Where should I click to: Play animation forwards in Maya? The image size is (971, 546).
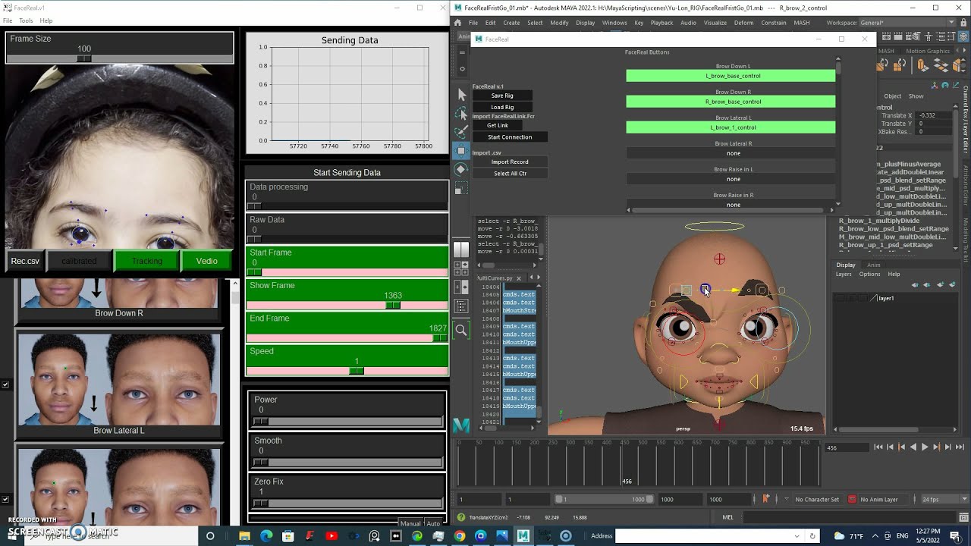pyautogui.click(x=925, y=447)
